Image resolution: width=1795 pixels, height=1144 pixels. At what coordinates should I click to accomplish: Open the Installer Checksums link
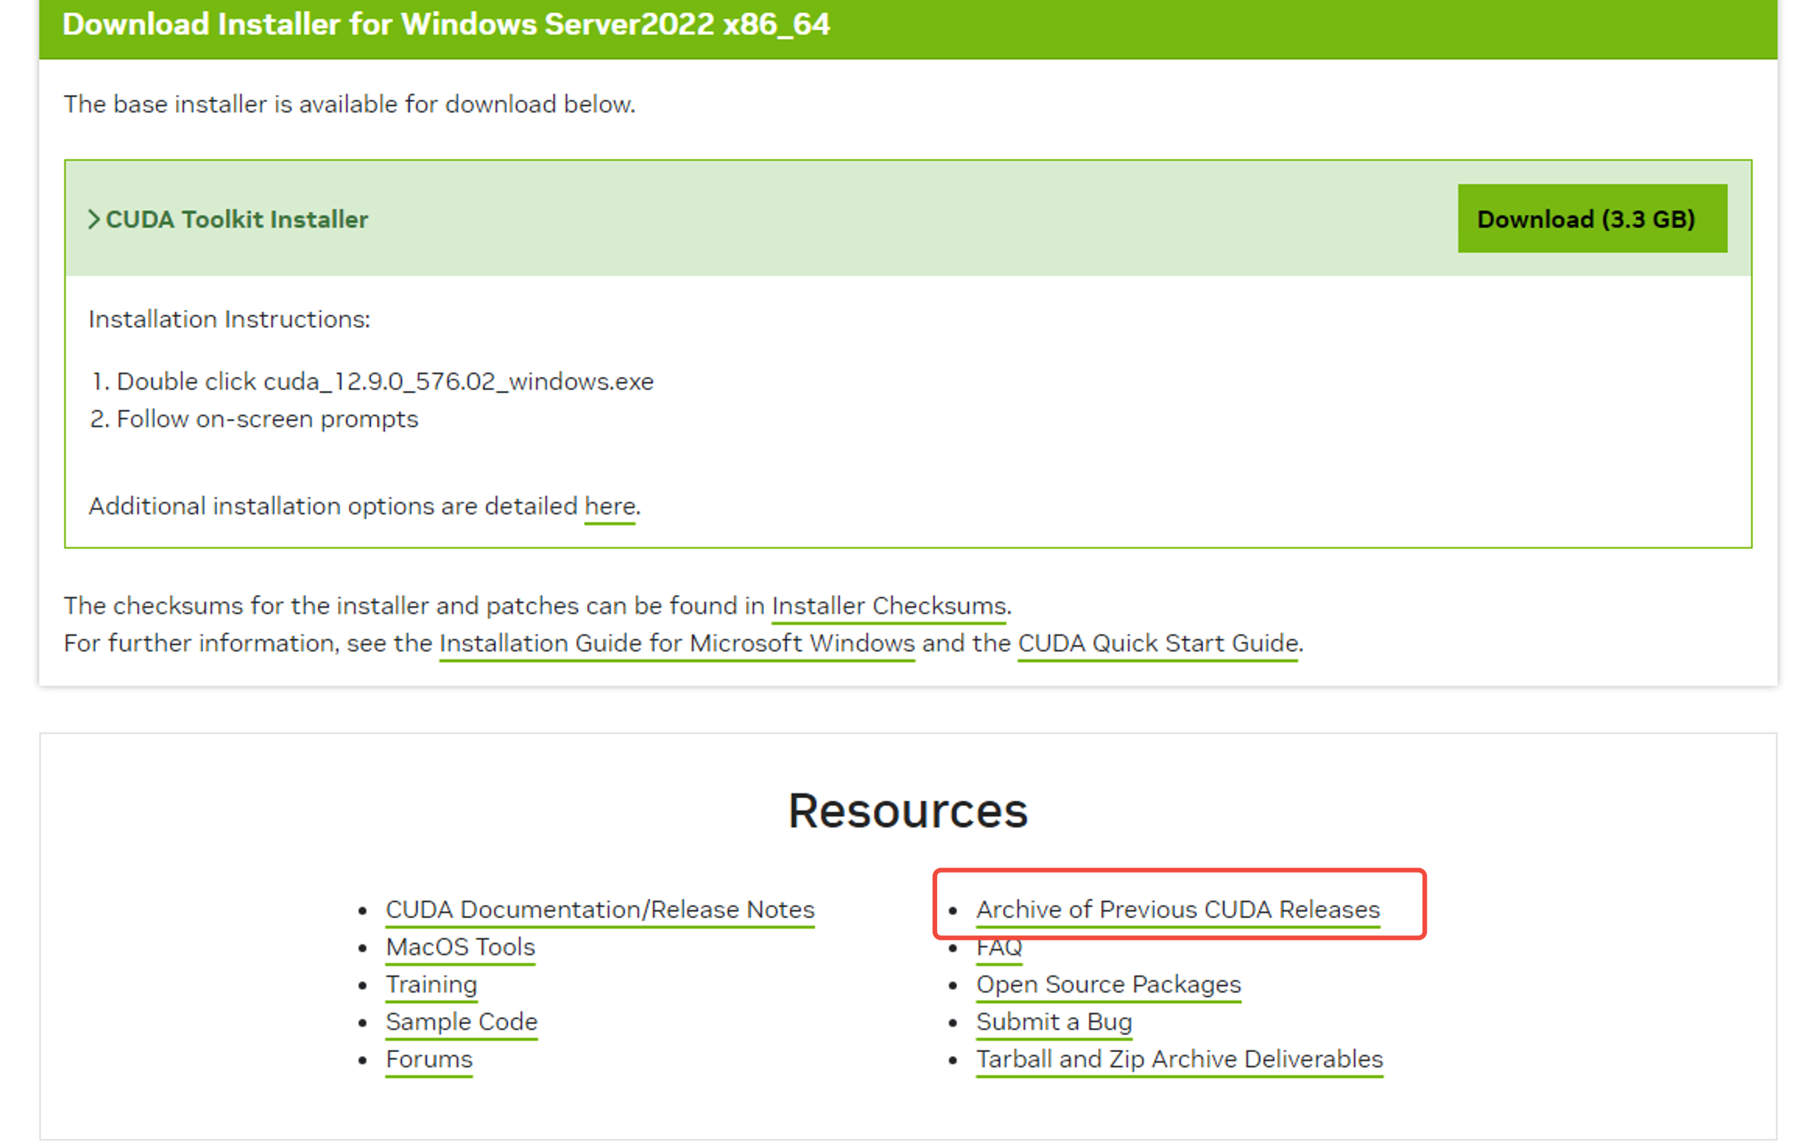(x=889, y=606)
